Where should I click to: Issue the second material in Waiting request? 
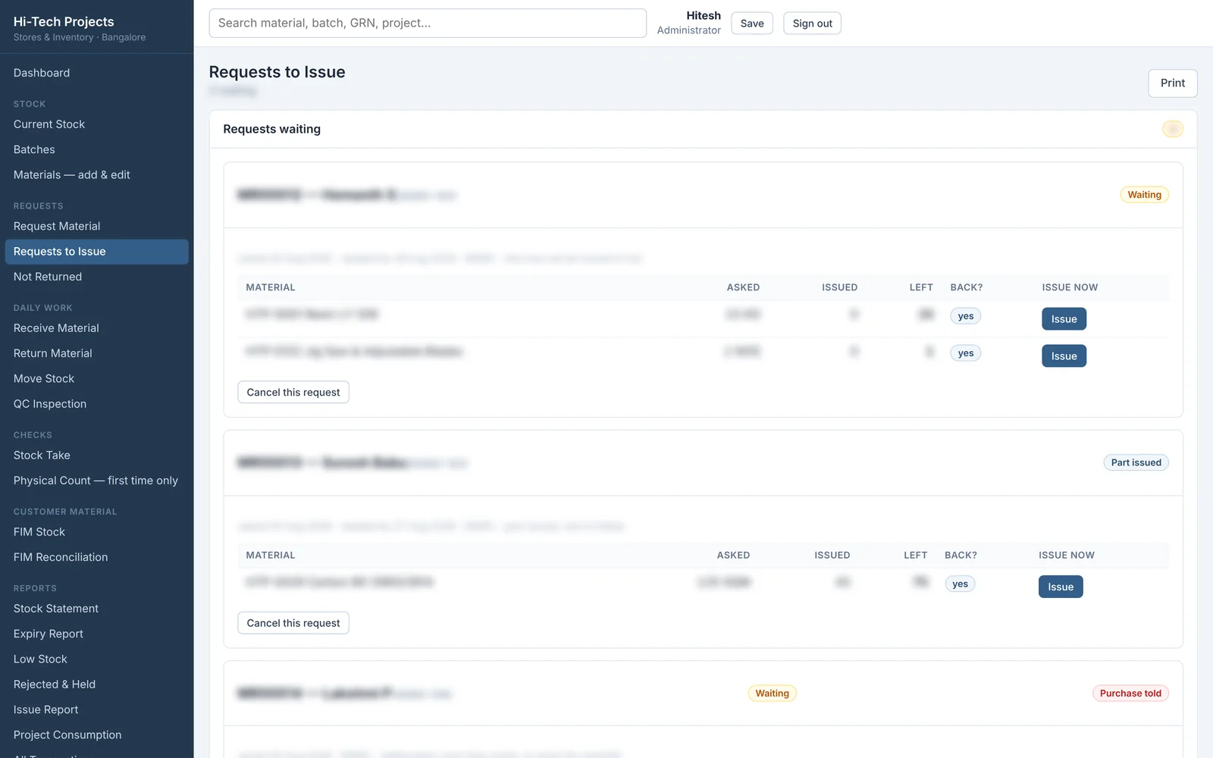pyautogui.click(x=1064, y=356)
